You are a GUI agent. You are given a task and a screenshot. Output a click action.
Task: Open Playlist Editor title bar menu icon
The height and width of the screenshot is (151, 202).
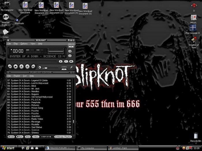[x=8, y=72]
